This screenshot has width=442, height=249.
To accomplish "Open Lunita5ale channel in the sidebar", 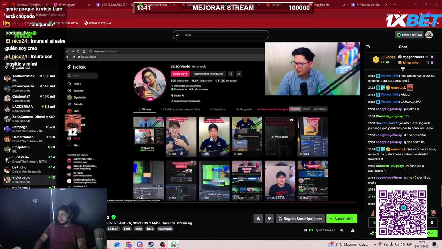I will (x=29, y=159).
